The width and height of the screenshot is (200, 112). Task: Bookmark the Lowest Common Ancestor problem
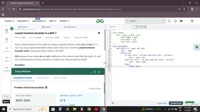tap(56, 33)
